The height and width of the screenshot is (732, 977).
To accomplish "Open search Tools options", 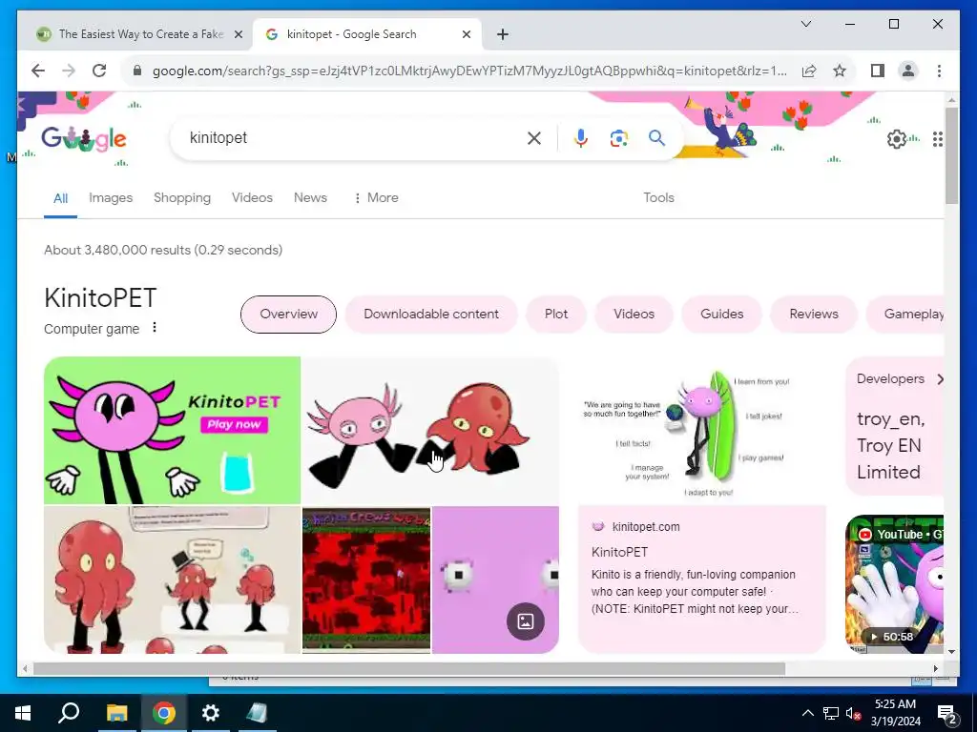I will click(x=658, y=198).
